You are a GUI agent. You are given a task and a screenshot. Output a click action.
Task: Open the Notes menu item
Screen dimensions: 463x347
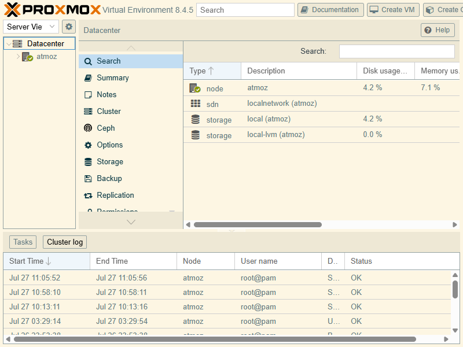pyautogui.click(x=131, y=95)
